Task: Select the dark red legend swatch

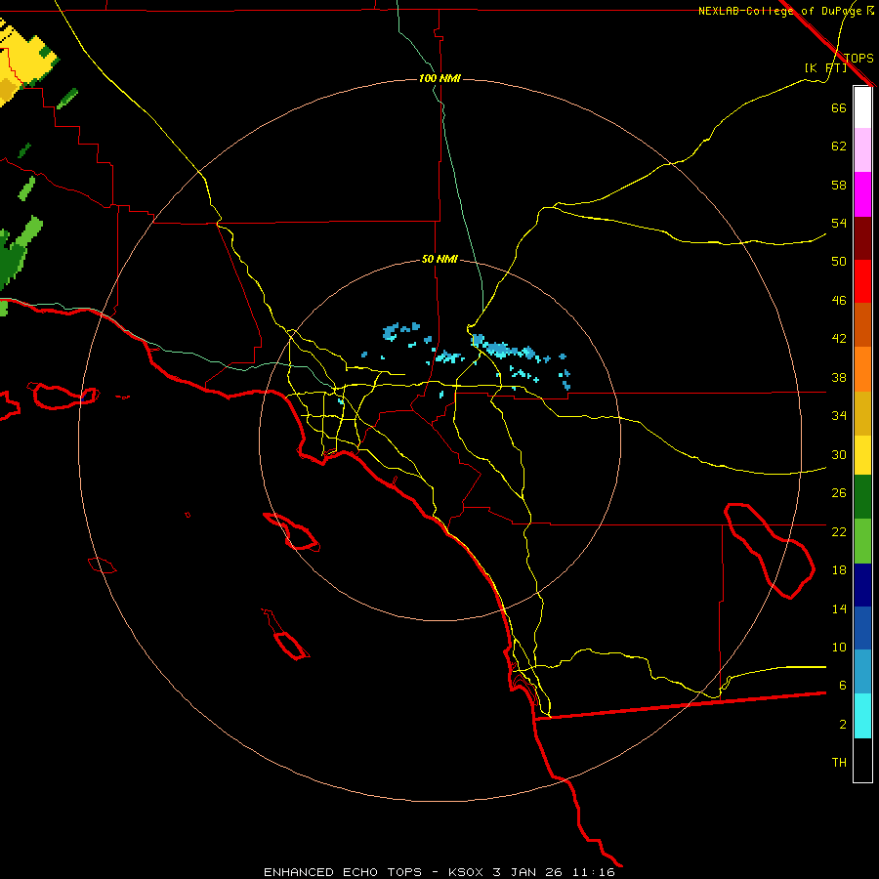Action: point(862,237)
